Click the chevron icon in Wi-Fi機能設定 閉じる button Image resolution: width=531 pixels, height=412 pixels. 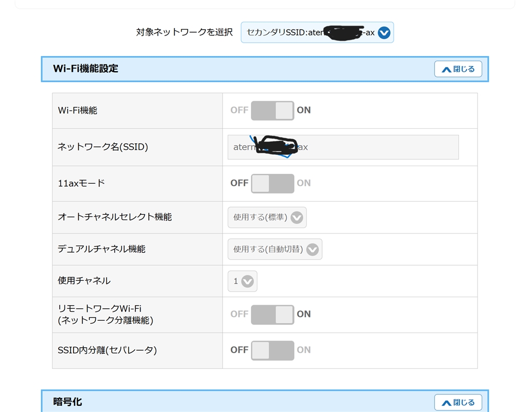tap(446, 70)
